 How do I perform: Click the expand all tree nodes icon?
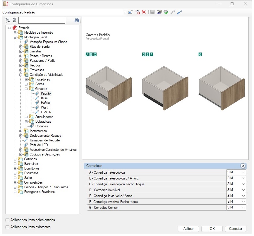tap(8, 20)
